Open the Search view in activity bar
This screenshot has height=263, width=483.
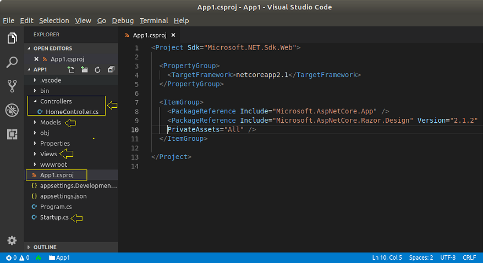pyautogui.click(x=12, y=62)
